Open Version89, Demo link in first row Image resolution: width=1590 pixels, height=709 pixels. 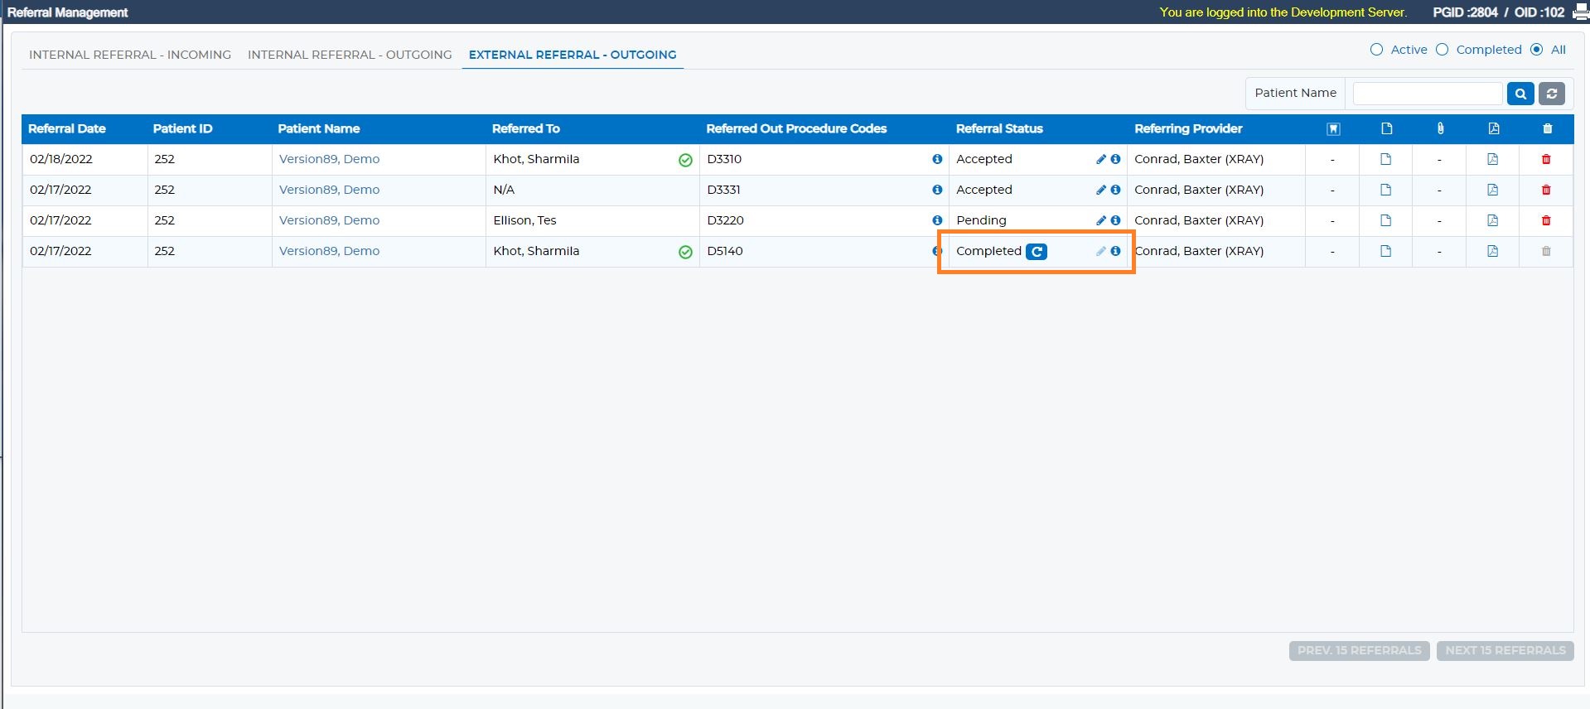[x=329, y=159]
